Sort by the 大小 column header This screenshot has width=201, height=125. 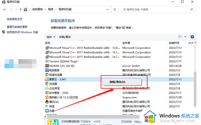tap(191, 43)
